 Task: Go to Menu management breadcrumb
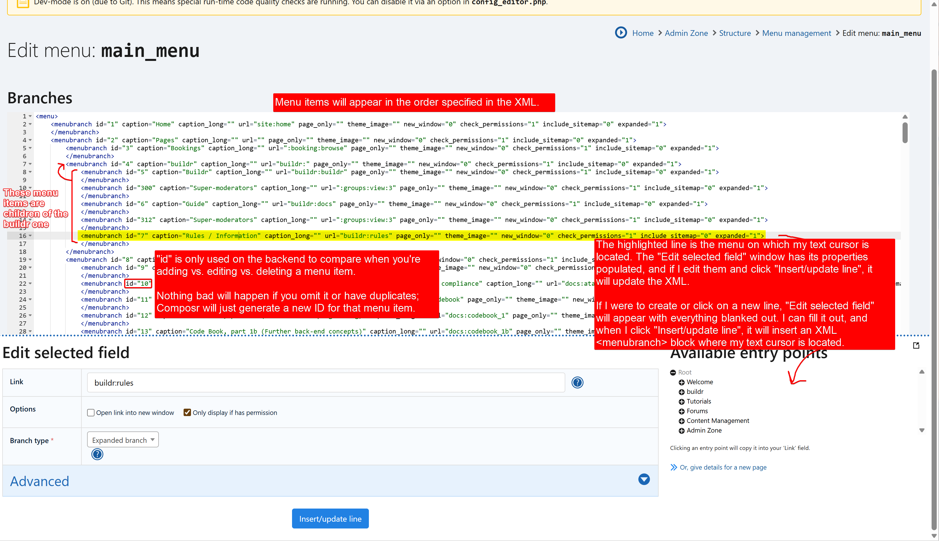click(x=796, y=33)
